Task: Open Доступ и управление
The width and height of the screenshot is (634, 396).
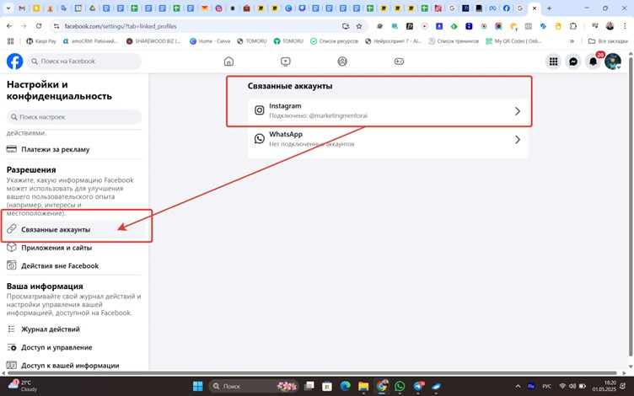Action: (74, 347)
